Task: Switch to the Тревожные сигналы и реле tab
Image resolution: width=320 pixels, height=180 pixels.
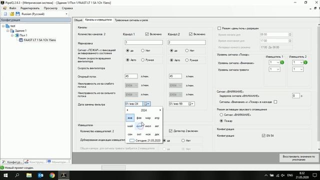Action: 131,20
